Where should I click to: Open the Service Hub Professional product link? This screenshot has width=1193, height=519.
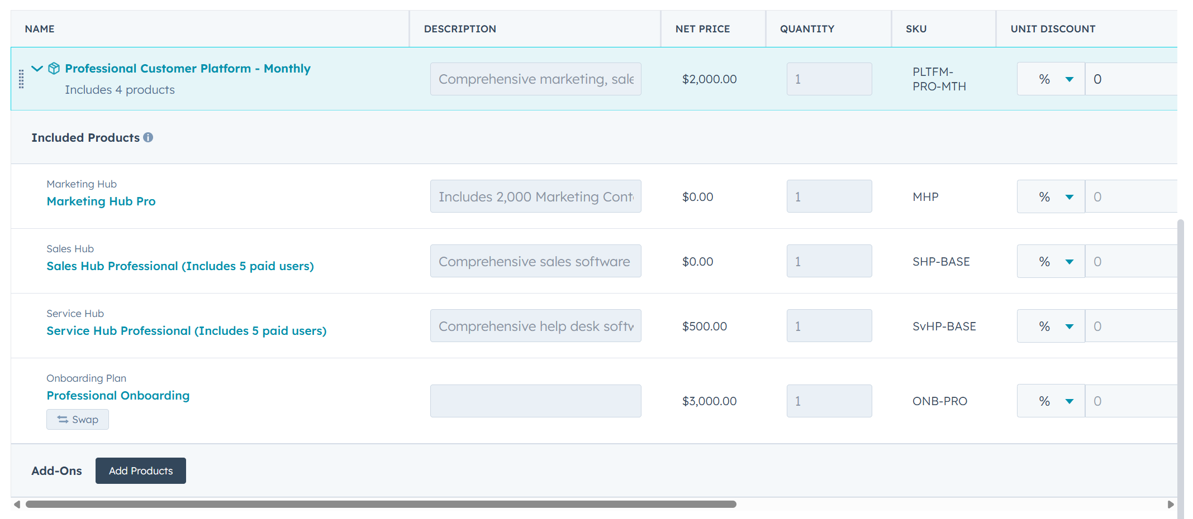pyautogui.click(x=186, y=331)
